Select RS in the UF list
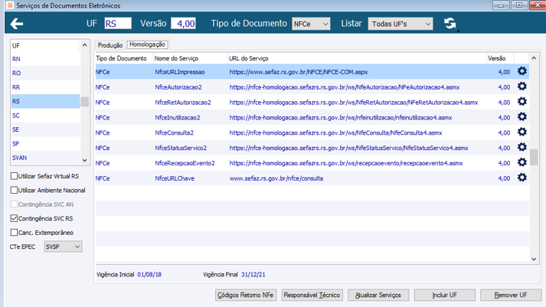This screenshot has width=546, height=307. pos(46,101)
